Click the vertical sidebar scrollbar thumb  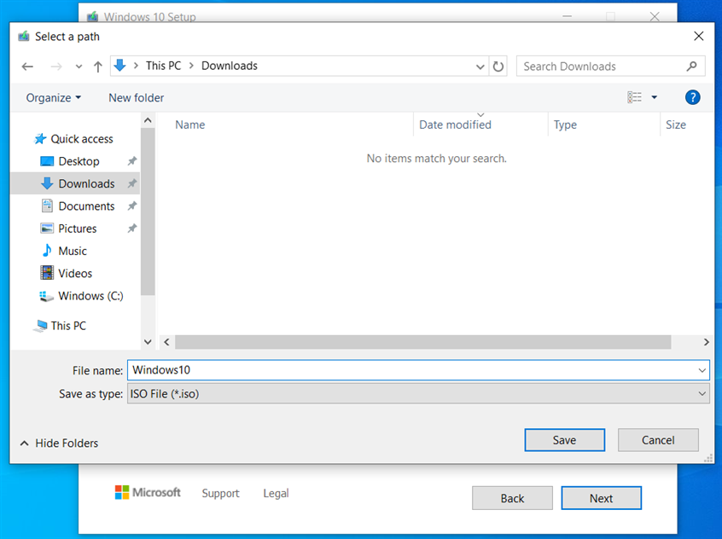point(148,212)
